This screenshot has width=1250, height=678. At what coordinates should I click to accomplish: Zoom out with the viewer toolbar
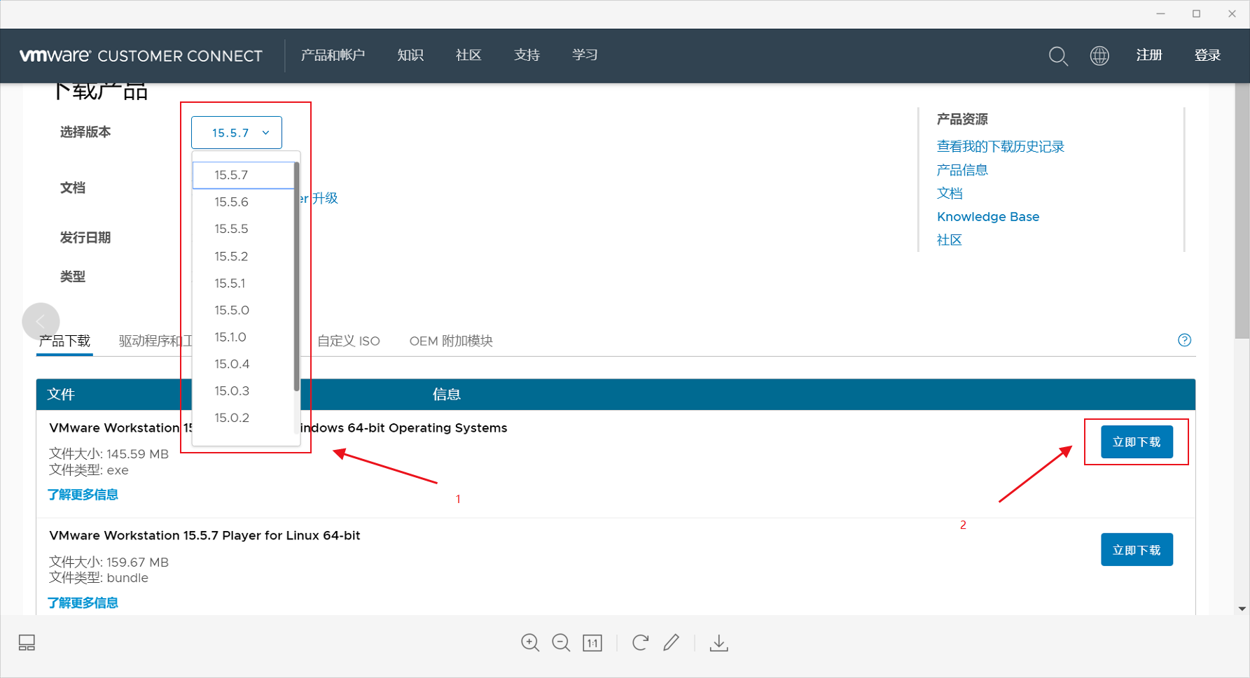561,642
